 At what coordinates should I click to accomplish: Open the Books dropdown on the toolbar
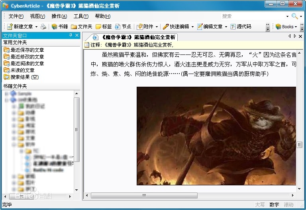tap(287, 27)
